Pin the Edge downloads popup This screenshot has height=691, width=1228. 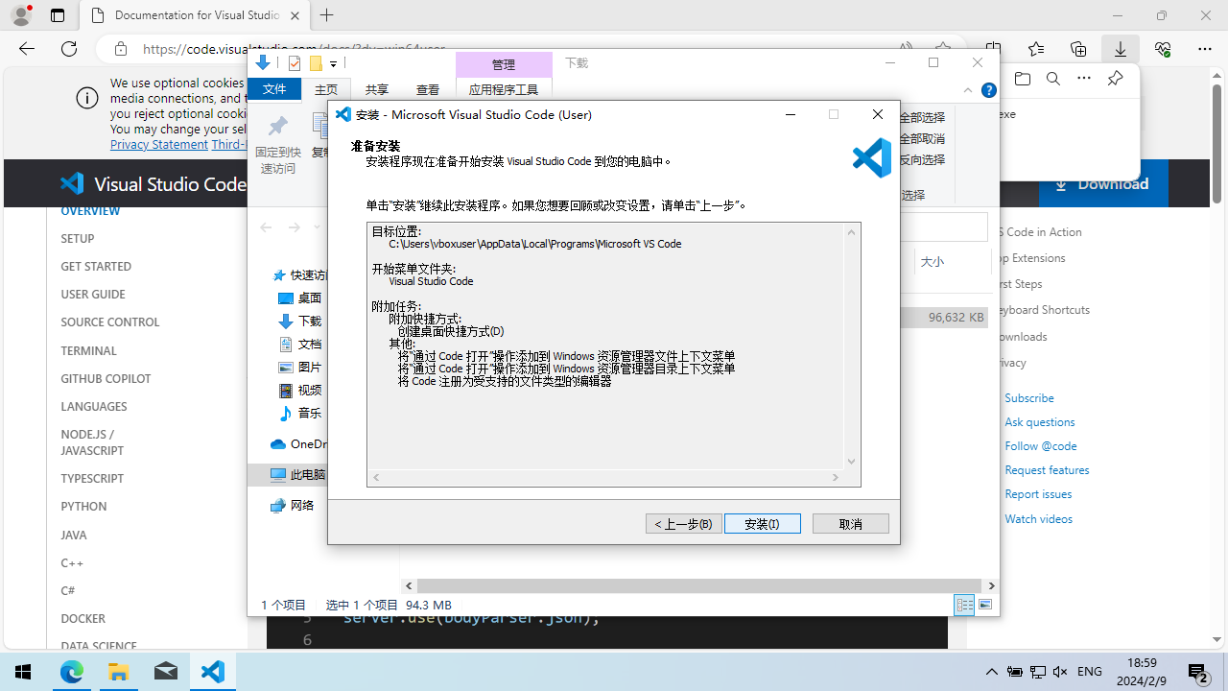[x=1115, y=79]
